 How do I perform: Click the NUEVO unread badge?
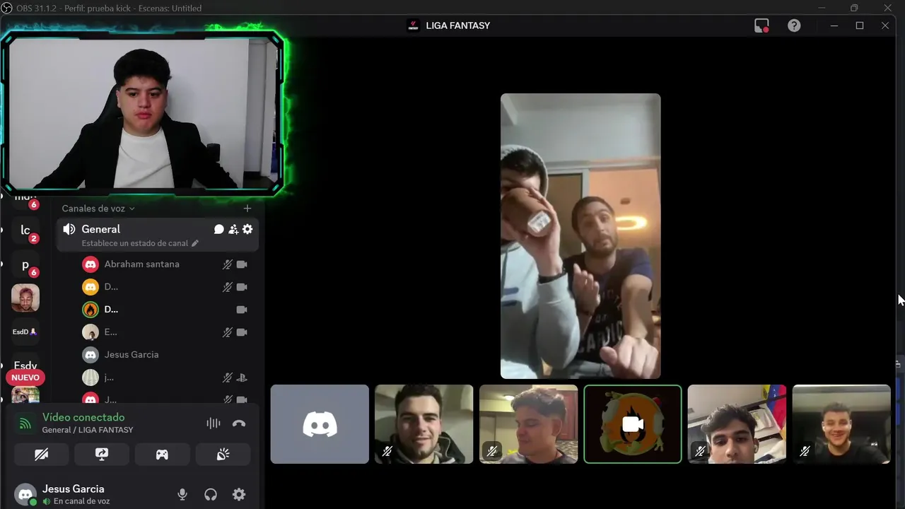point(25,378)
